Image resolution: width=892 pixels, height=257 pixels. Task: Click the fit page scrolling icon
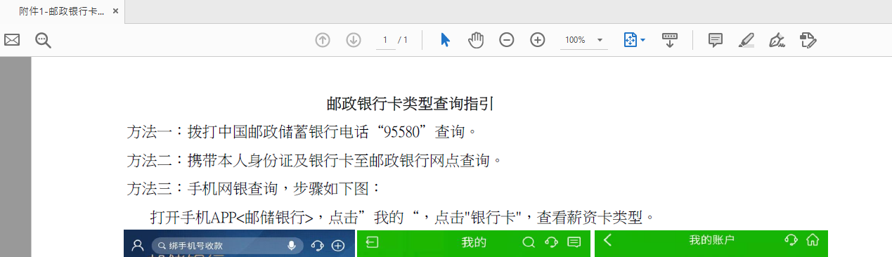coord(631,40)
